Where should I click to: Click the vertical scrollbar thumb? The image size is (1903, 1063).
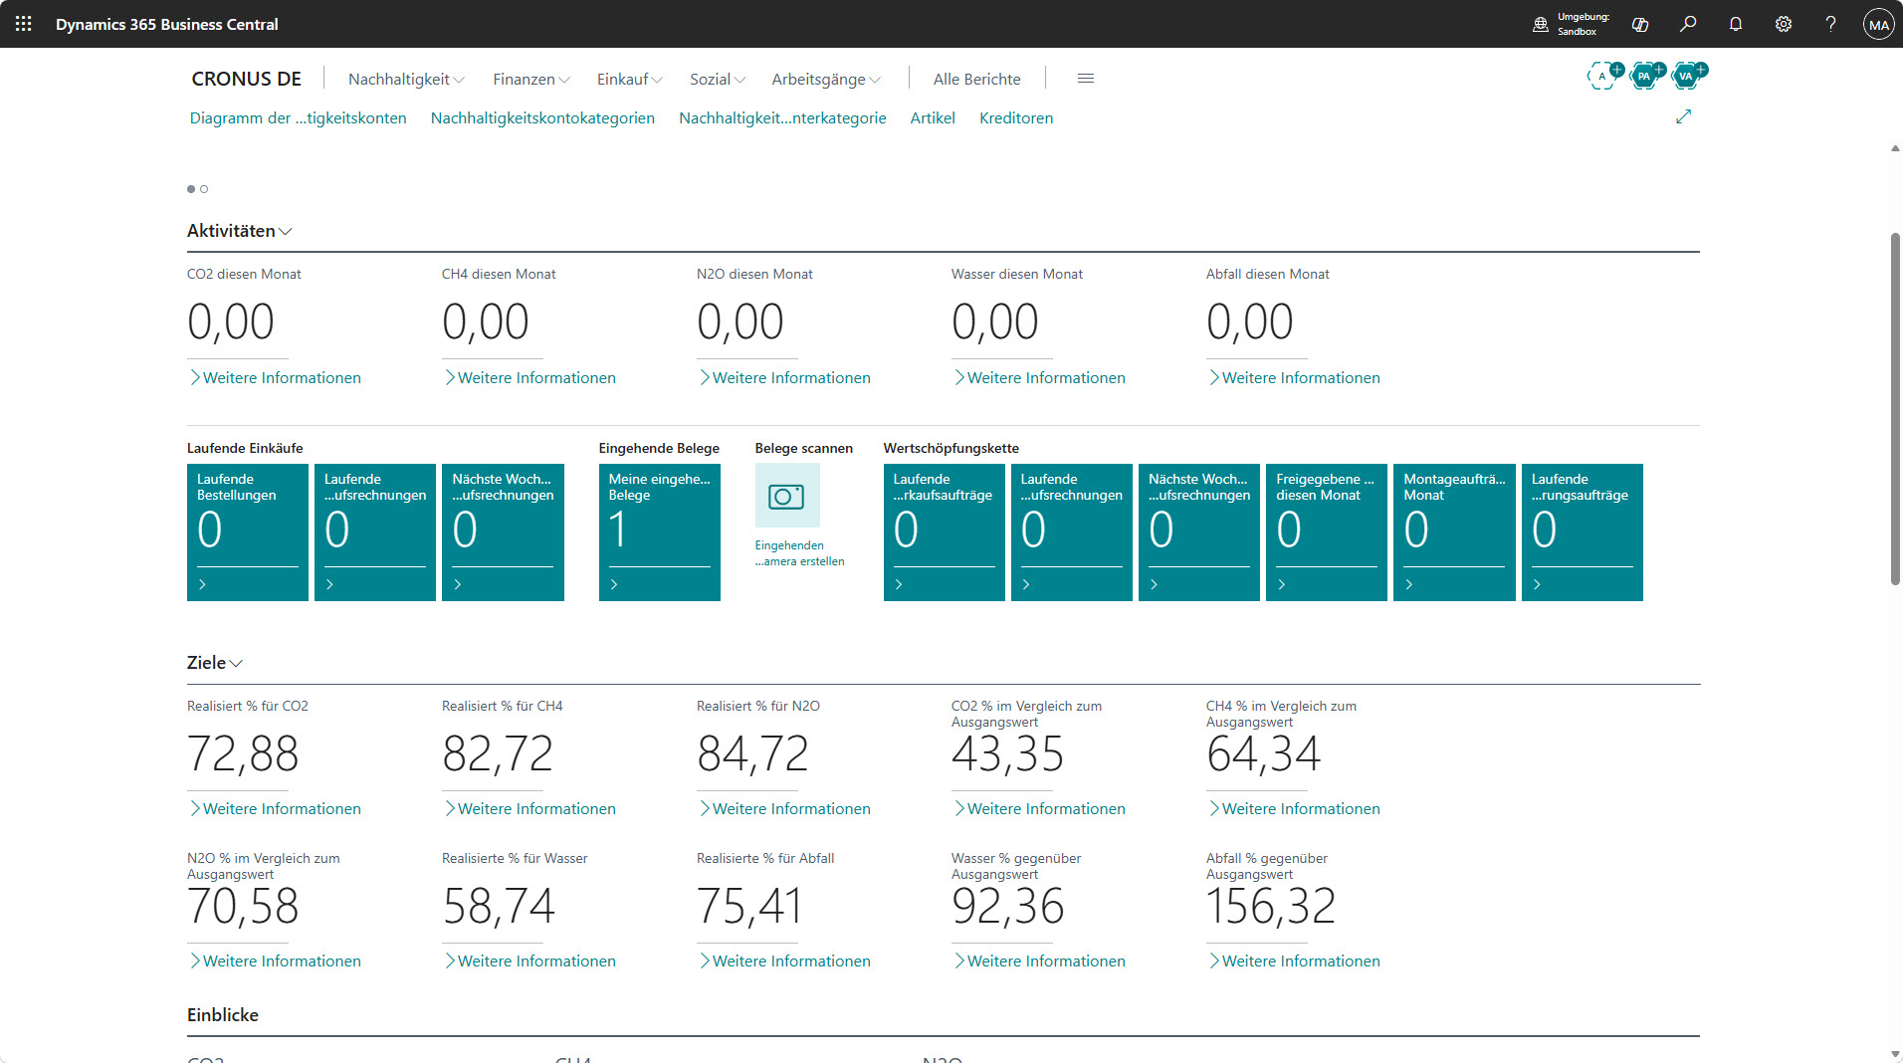click(x=1895, y=408)
